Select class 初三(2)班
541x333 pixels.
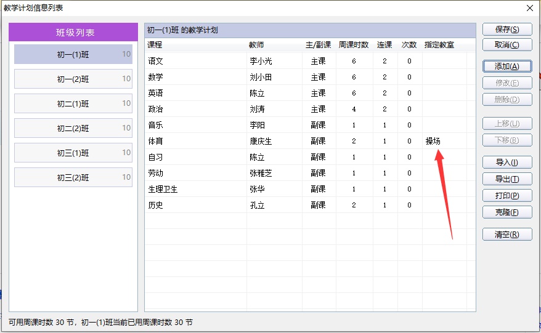[x=73, y=177]
